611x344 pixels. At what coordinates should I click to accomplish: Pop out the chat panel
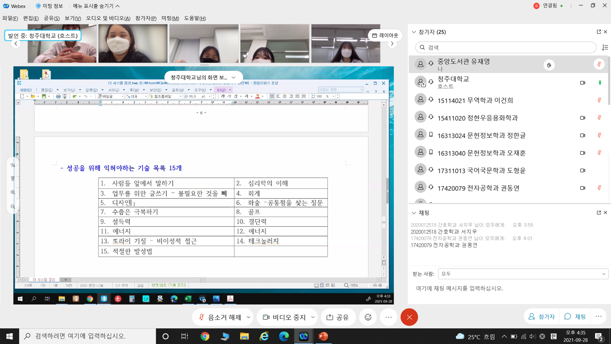(599, 213)
